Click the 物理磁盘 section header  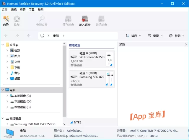tap(75, 45)
